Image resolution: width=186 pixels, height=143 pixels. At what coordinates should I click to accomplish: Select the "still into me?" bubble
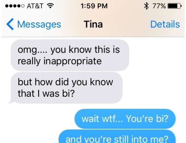point(117,137)
